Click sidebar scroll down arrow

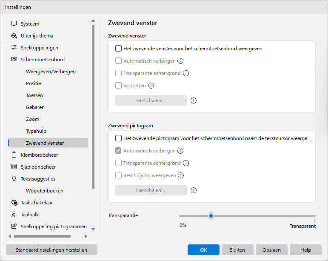93,229
